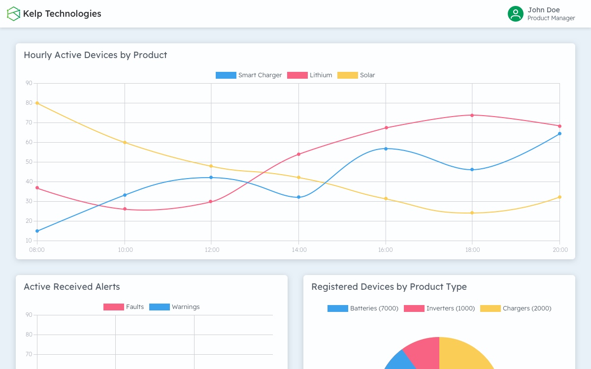The image size is (591, 369).
Task: Click the Chargers (2000) legend label
Action: click(x=527, y=308)
